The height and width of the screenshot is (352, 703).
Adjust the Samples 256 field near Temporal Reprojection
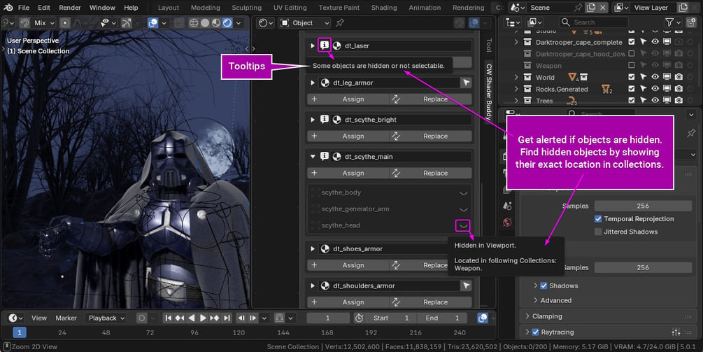tap(643, 206)
